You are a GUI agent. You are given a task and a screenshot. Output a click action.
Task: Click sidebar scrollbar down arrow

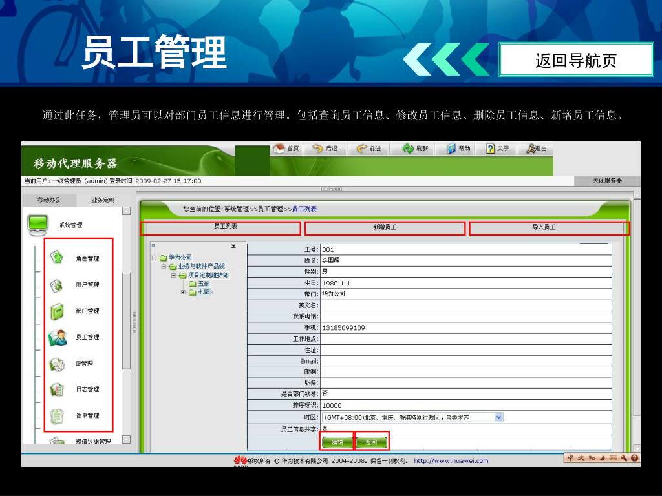(126, 439)
